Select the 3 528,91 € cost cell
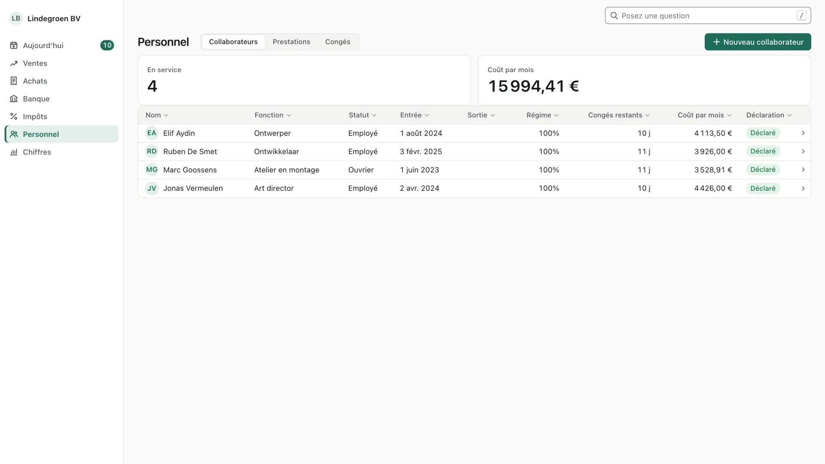 (x=713, y=170)
